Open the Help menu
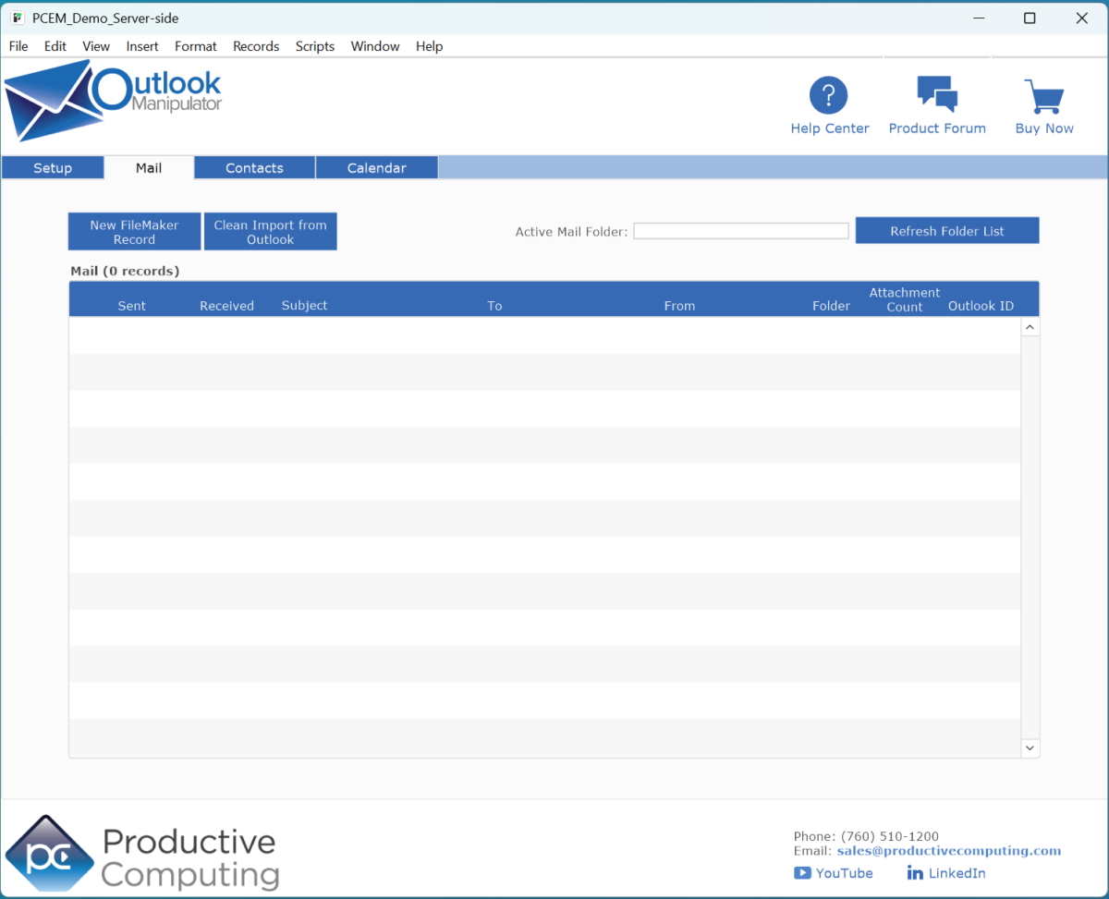Image resolution: width=1109 pixels, height=899 pixels. (429, 46)
